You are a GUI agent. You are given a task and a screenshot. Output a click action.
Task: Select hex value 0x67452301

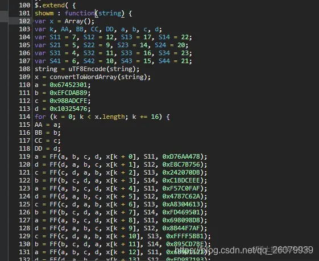[68, 85]
